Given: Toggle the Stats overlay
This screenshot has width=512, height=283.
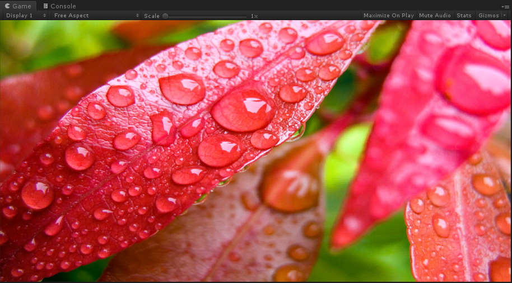Looking at the screenshot, I should 464,15.
